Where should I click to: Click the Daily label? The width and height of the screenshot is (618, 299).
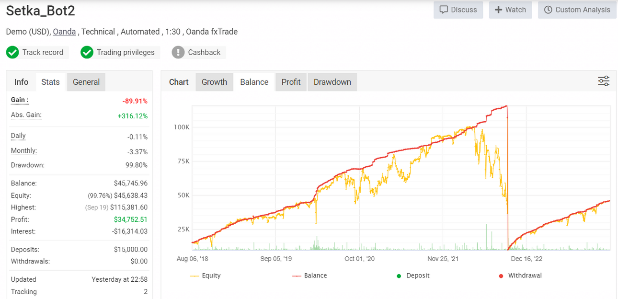pos(18,136)
